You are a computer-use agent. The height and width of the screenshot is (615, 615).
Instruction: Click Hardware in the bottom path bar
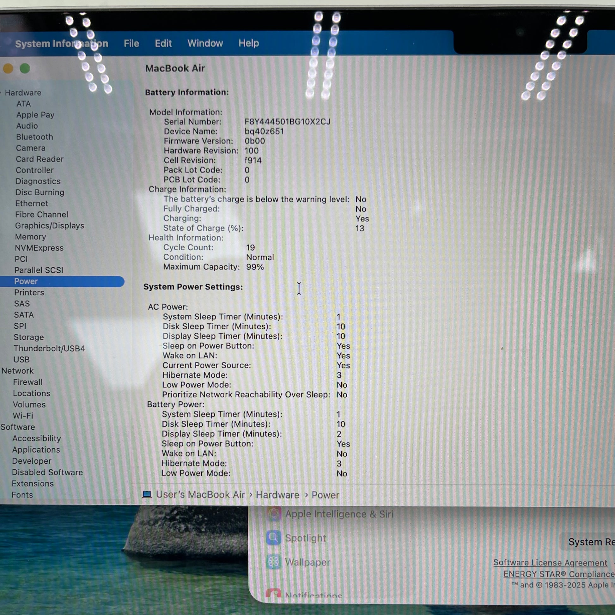tap(277, 495)
